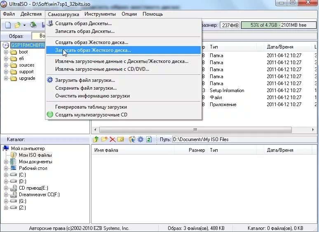Expand the (D:) drive node
This screenshot has width=319, height=232.
[x=6, y=181]
